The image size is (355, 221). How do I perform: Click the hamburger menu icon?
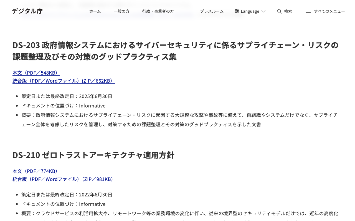[x=308, y=11]
